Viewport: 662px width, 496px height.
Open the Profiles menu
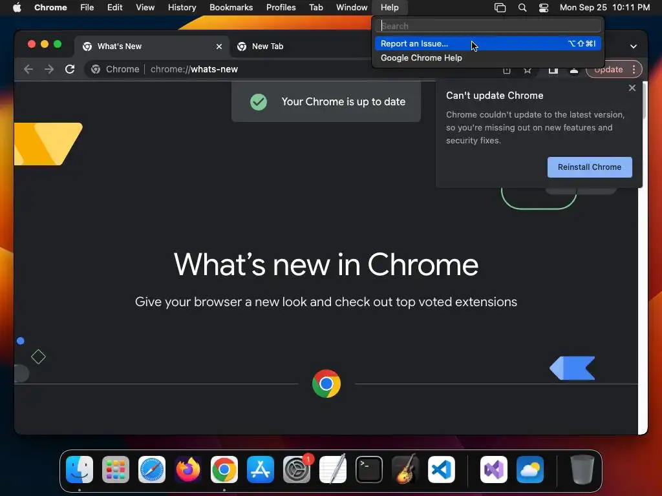tap(281, 7)
